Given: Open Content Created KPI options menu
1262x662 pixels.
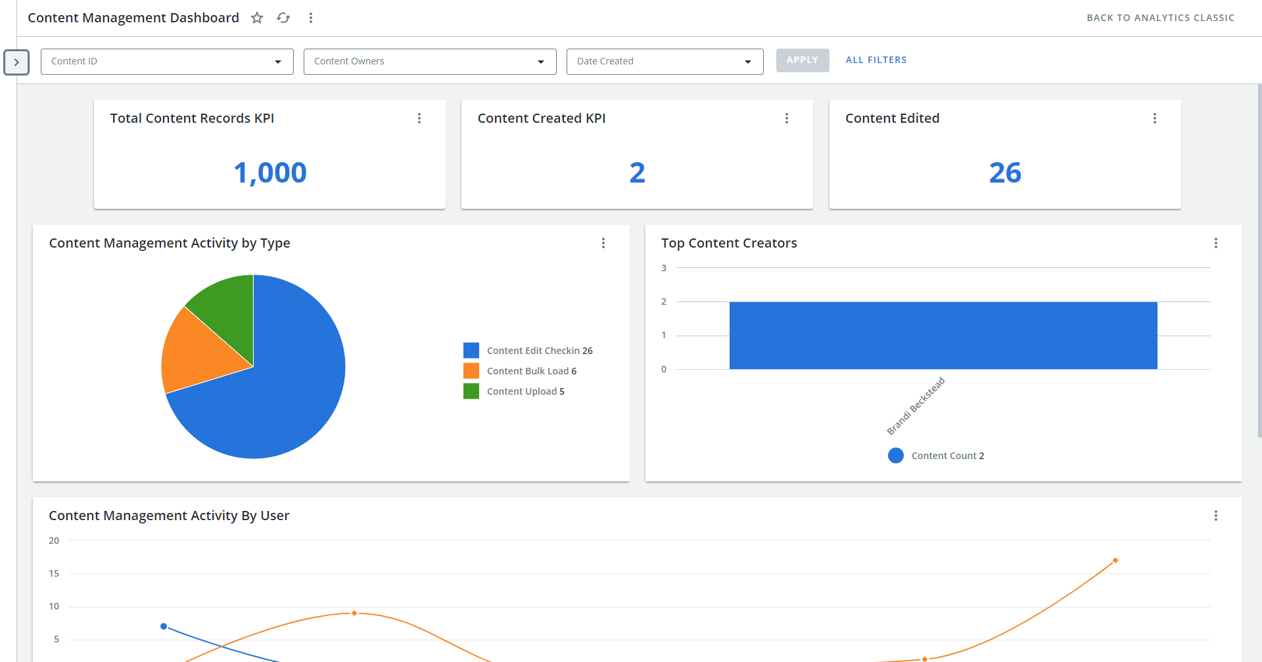Looking at the screenshot, I should pos(787,118).
